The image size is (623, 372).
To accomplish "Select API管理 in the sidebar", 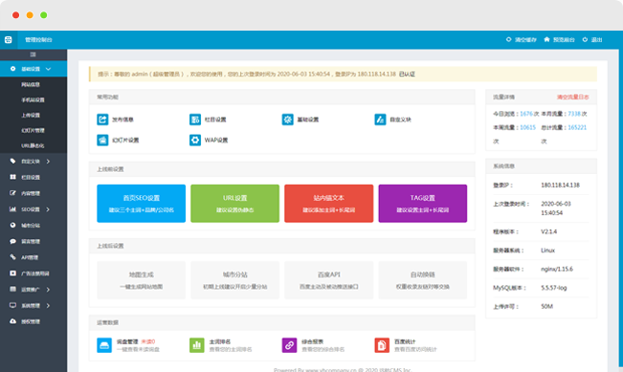I will (x=33, y=257).
